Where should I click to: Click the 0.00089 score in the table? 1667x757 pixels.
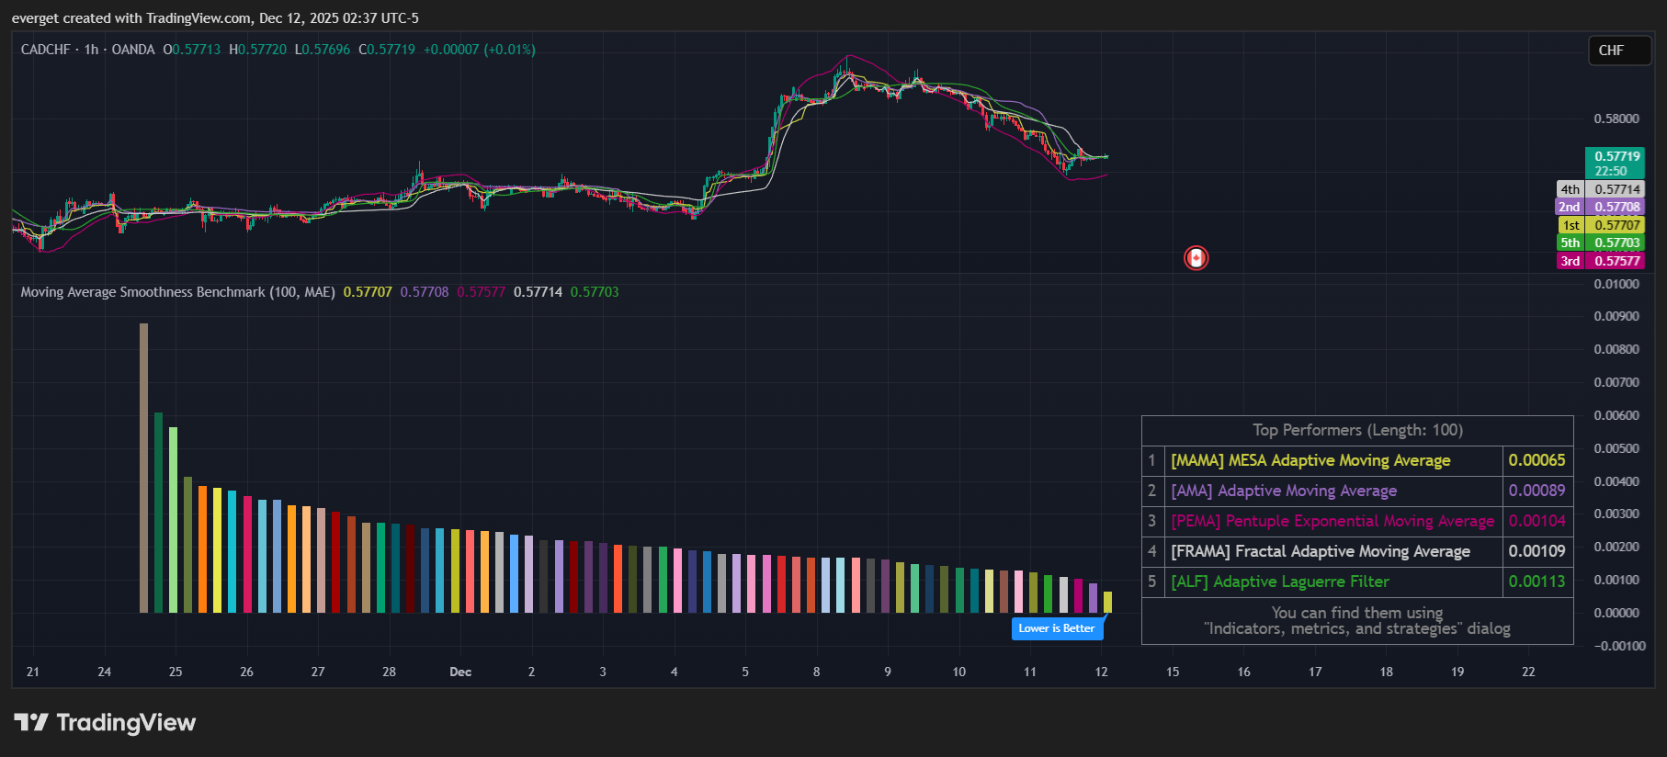tap(1537, 491)
